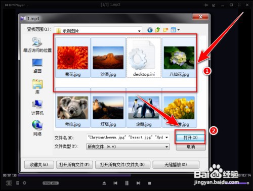Open the playlist icon in KMPlayer
Screen dimensions: 253x191
point(18,183)
